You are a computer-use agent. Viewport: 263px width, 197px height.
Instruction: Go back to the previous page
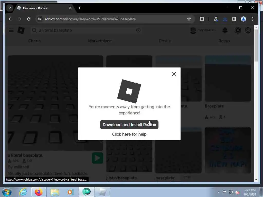pyautogui.click(x=10, y=19)
